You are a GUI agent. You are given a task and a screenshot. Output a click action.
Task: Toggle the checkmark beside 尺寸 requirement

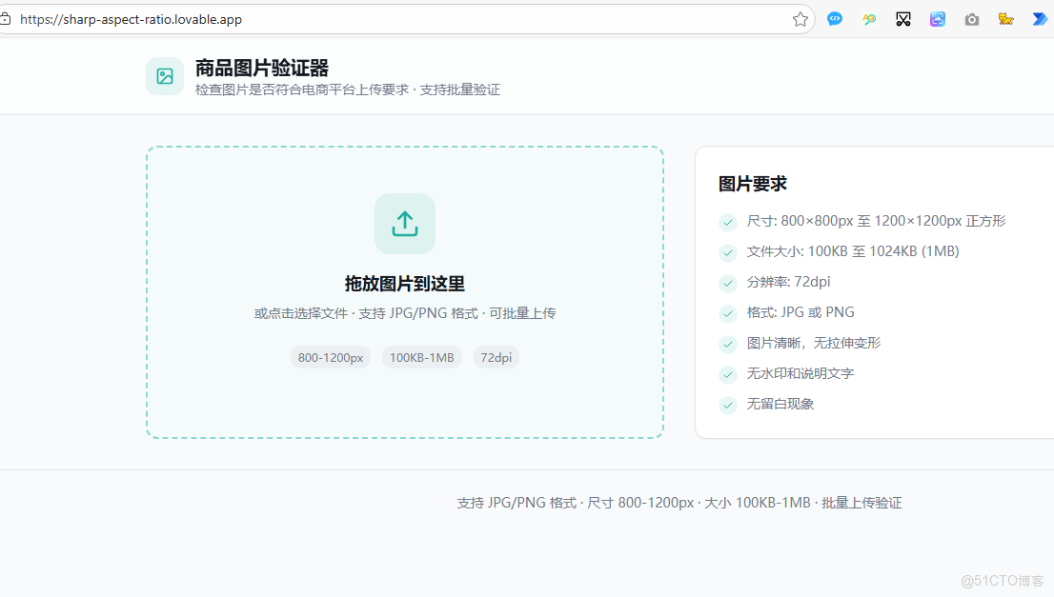(x=727, y=222)
